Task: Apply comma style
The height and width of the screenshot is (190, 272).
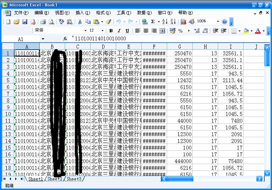Action: pos(188,31)
